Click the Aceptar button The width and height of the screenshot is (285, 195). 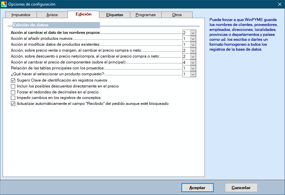click(197, 188)
